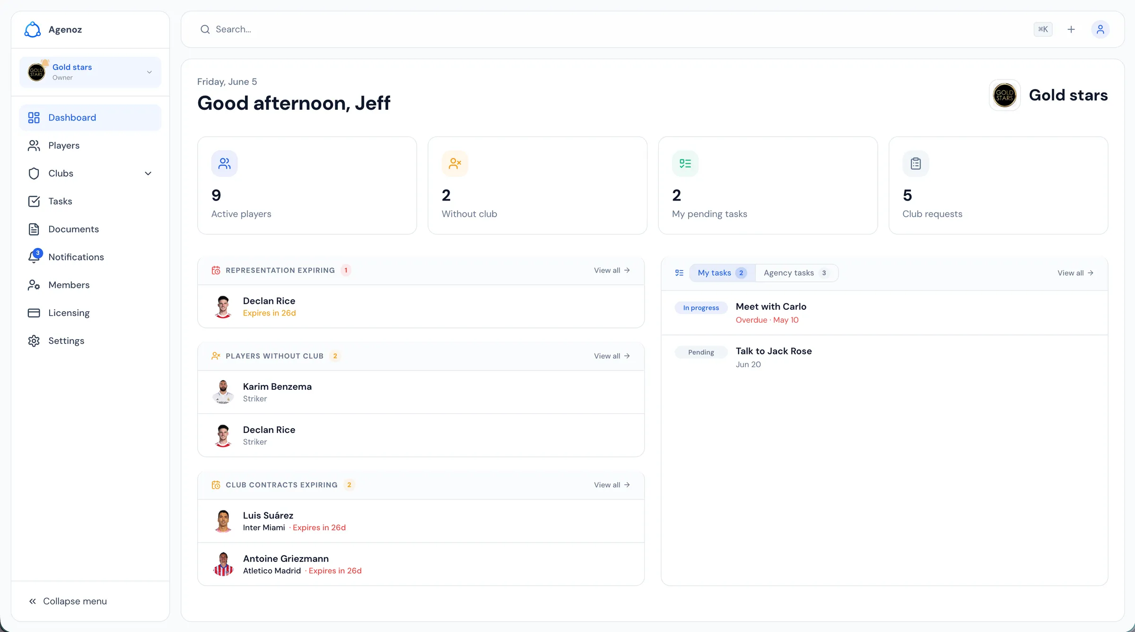Open the Licensing page

tap(90, 313)
